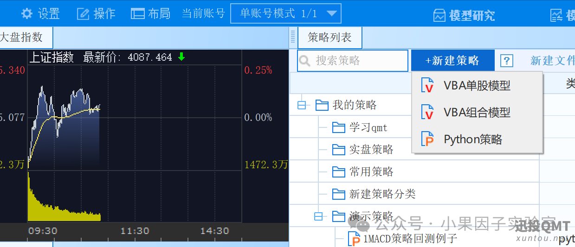Click the 上证指数 chart title
The width and height of the screenshot is (575, 247).
52,57
